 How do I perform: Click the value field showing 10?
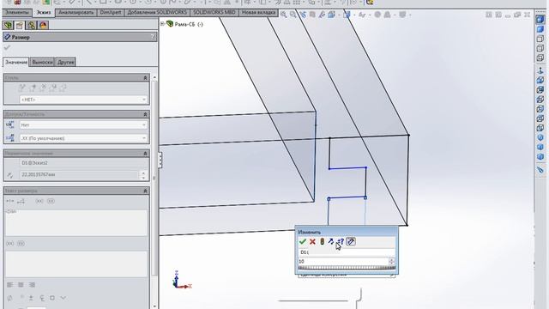343,261
